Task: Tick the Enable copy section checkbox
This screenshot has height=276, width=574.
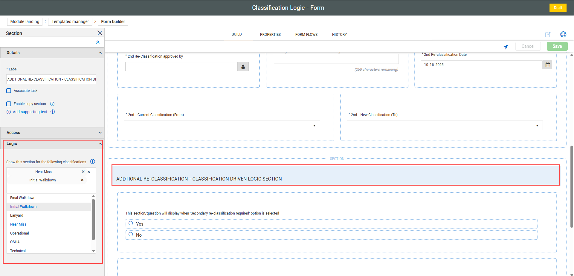Action: pyautogui.click(x=9, y=104)
